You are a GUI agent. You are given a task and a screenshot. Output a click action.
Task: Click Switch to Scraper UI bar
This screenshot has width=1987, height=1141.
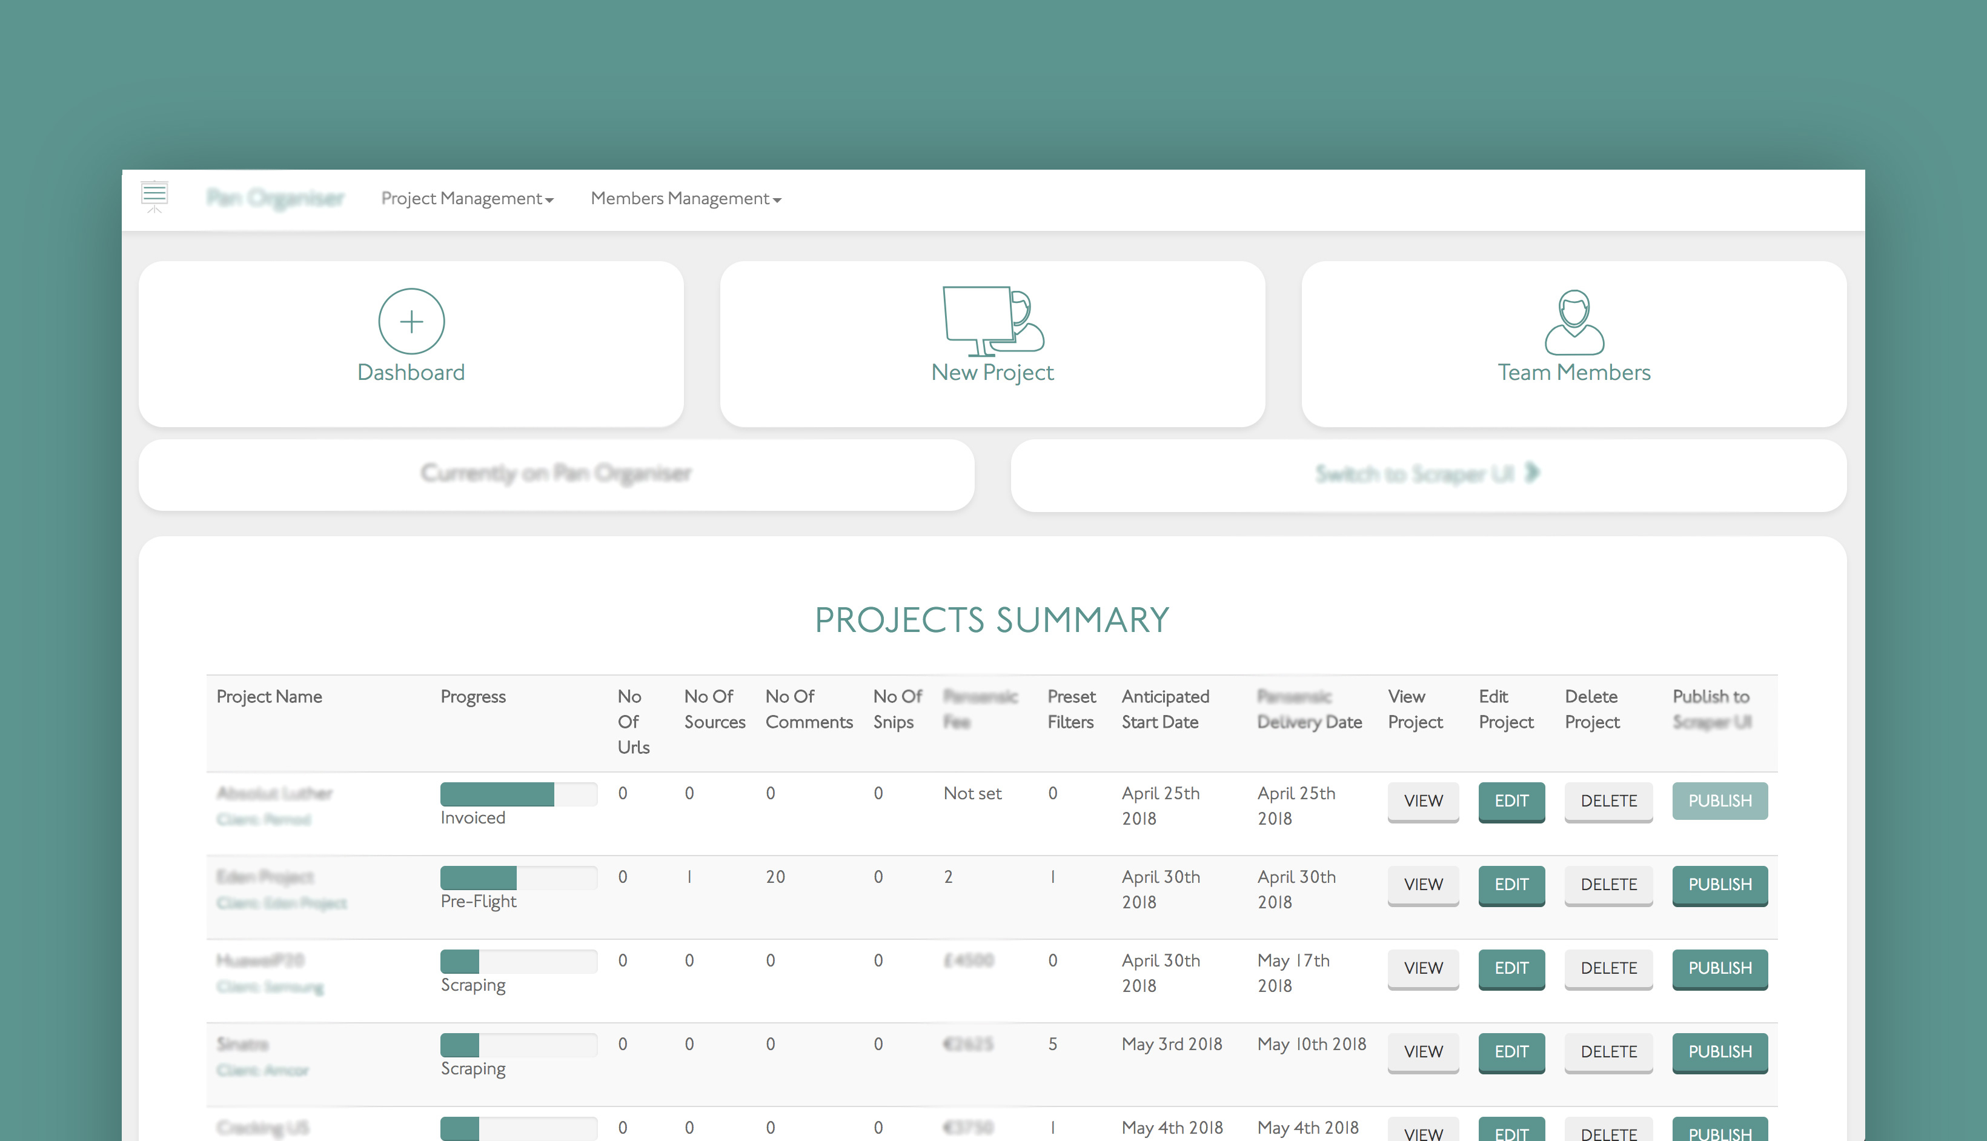[x=1428, y=475]
